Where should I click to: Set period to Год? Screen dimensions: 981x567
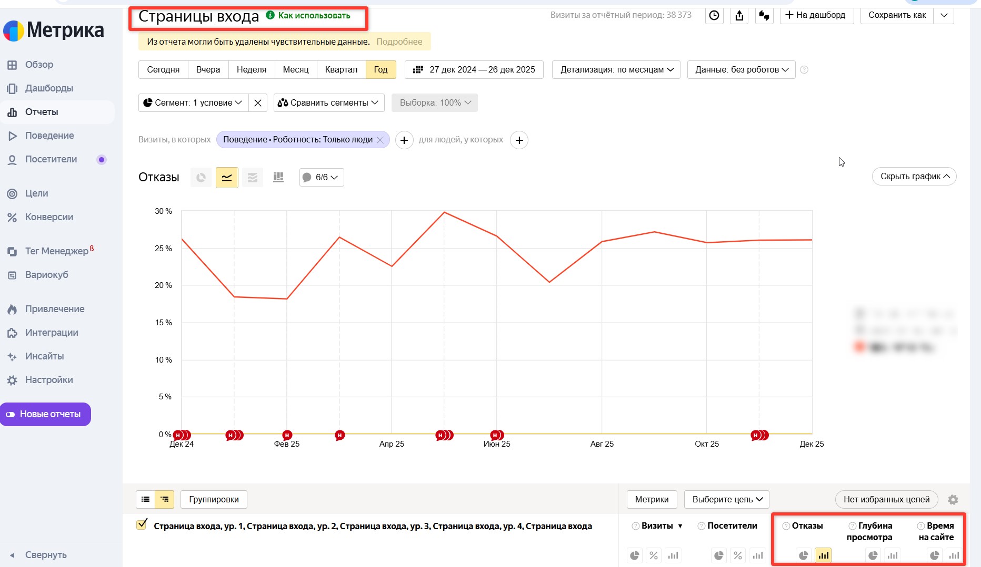(381, 69)
